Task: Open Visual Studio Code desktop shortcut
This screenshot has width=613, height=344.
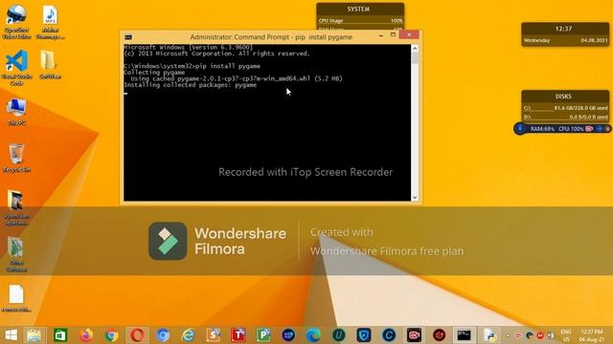Action: click(16, 68)
